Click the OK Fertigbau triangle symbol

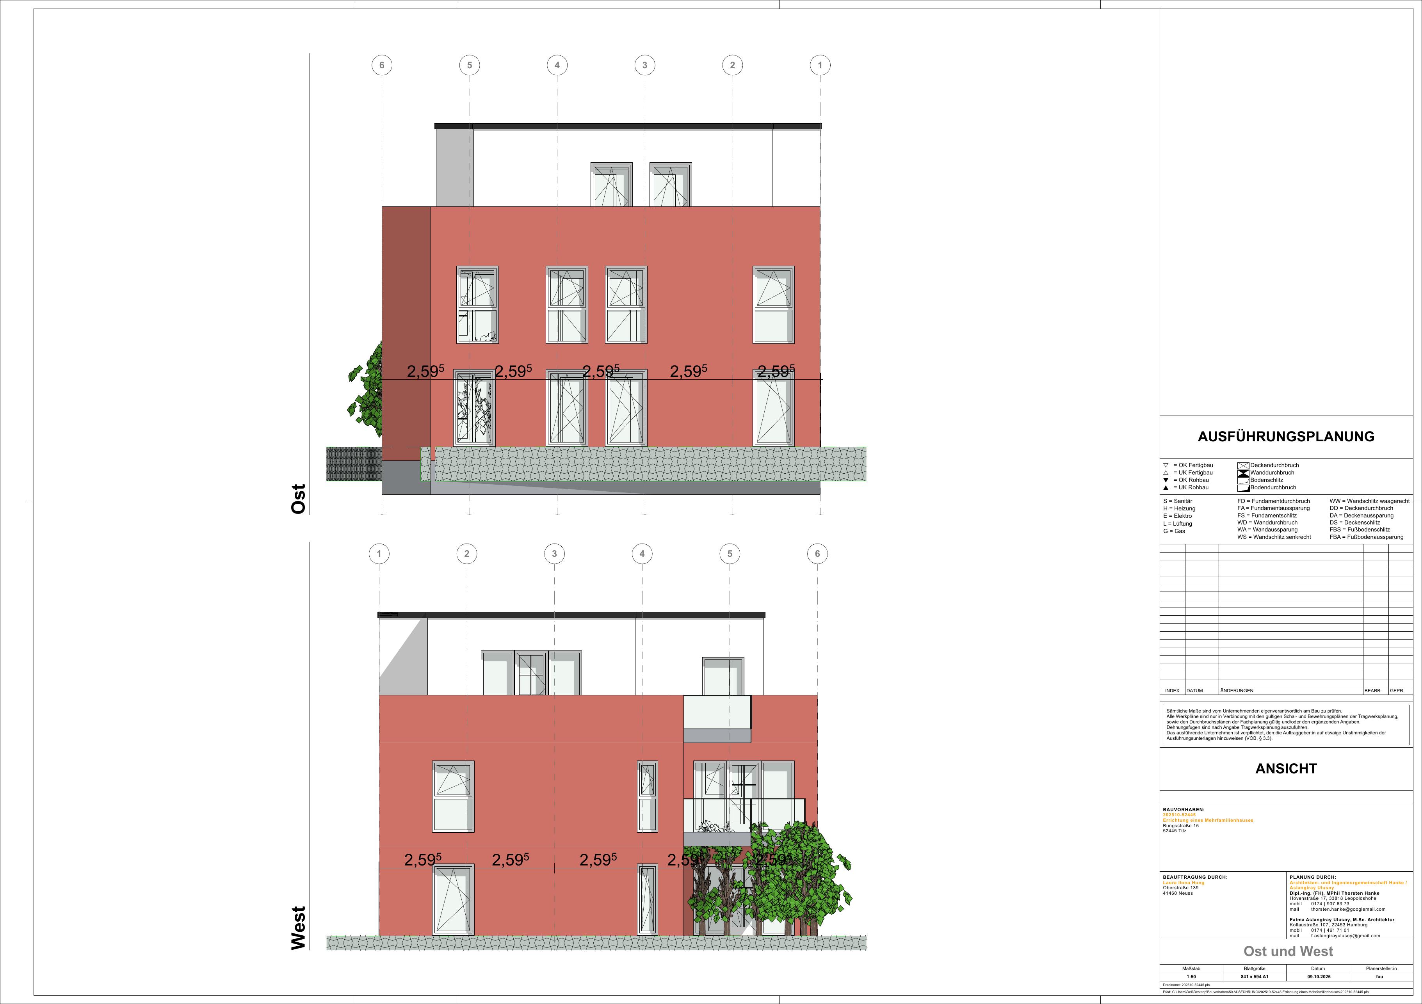point(1166,466)
